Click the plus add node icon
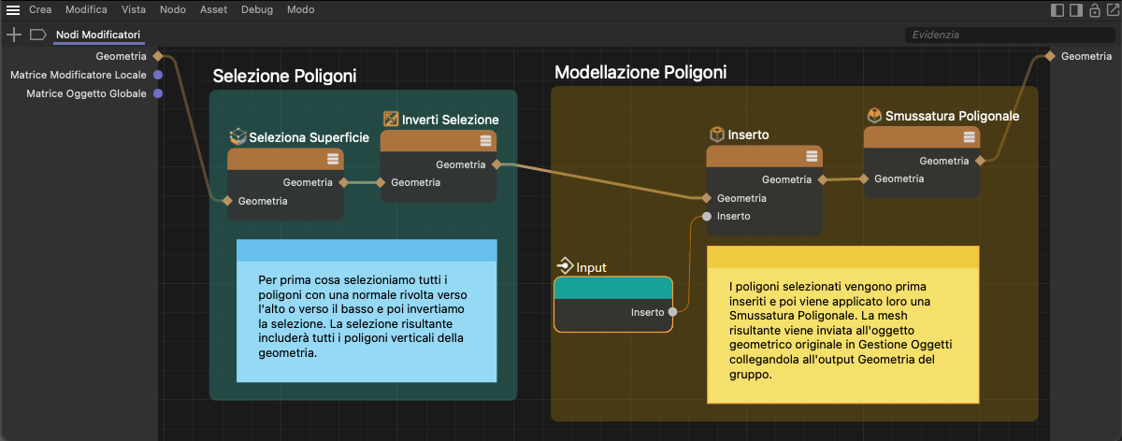 13,35
